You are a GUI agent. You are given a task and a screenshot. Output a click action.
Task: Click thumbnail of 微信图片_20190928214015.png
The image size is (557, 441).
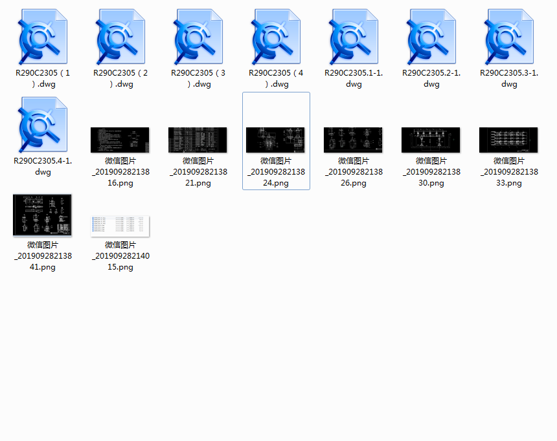(120, 226)
